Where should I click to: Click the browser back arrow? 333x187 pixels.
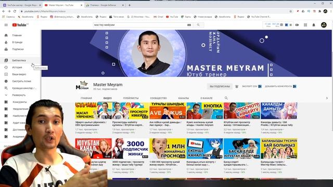coord(4,11)
